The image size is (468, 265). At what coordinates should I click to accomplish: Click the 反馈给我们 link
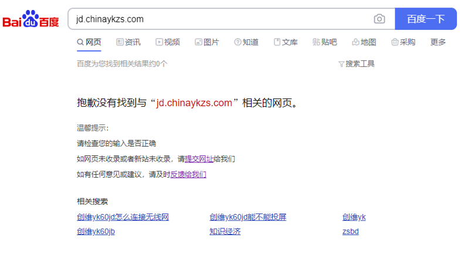click(188, 175)
